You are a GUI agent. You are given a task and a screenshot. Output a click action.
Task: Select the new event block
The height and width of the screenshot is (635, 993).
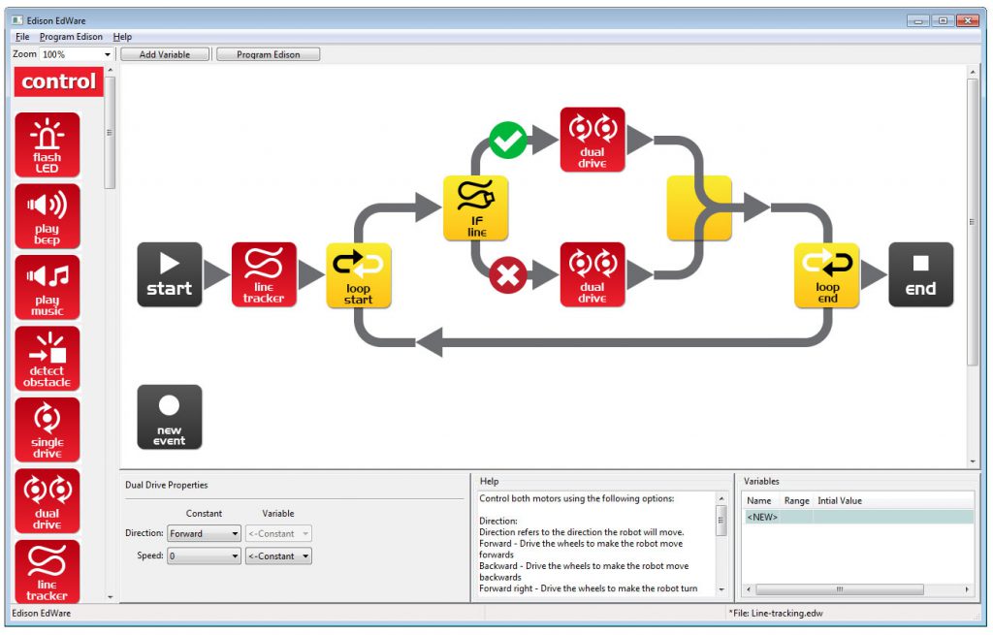pyautogui.click(x=170, y=417)
